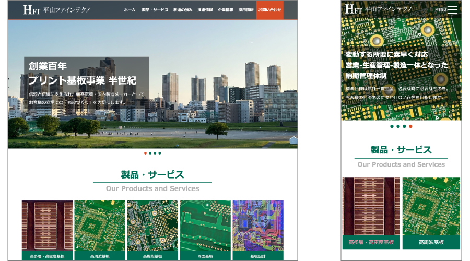Open 基板設計 product card

click(x=258, y=230)
